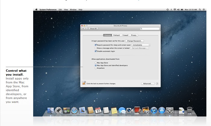This screenshot has width=211, height=126.
Task: Click the Advanced button
Action: [x=148, y=83]
